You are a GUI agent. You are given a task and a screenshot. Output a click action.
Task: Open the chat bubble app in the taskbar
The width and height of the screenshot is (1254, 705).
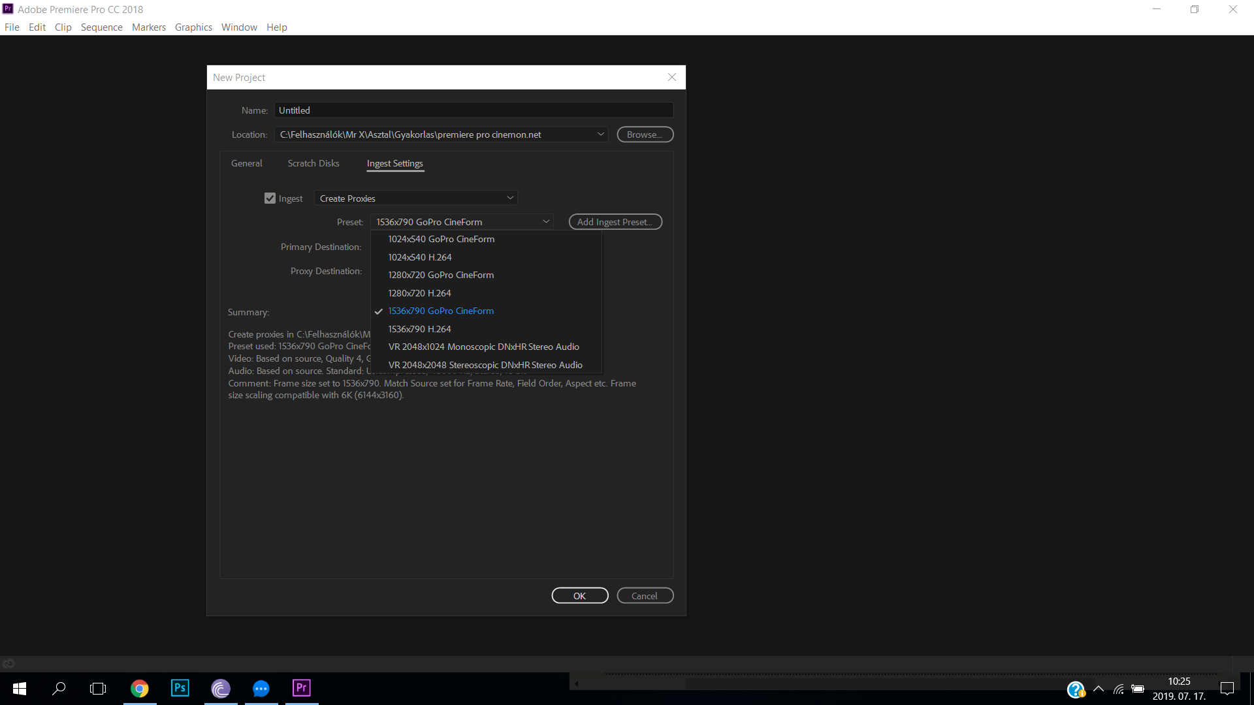[x=261, y=688]
